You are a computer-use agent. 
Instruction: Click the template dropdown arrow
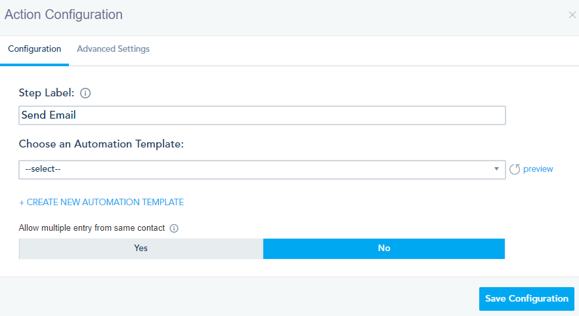coord(496,169)
